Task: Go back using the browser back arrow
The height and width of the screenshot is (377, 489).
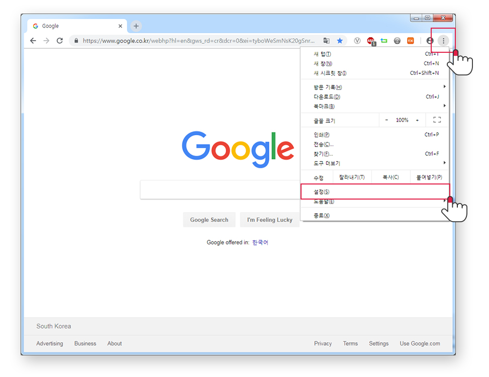Action: pyautogui.click(x=33, y=41)
